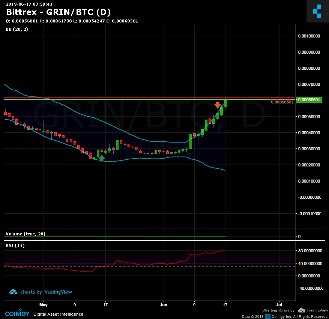Viewport: 329px width, 319px height.
Task: Click the small Coinigy icon in the copyright line
Action: [x=268, y=316]
